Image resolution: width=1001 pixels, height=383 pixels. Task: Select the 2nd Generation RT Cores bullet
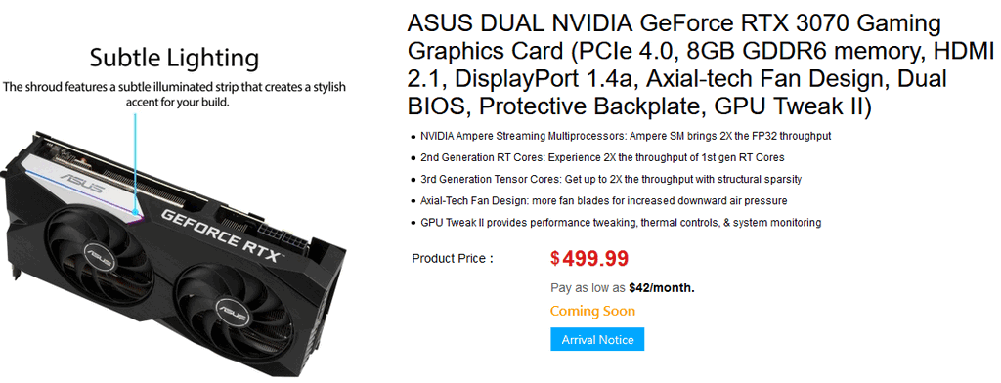602,157
